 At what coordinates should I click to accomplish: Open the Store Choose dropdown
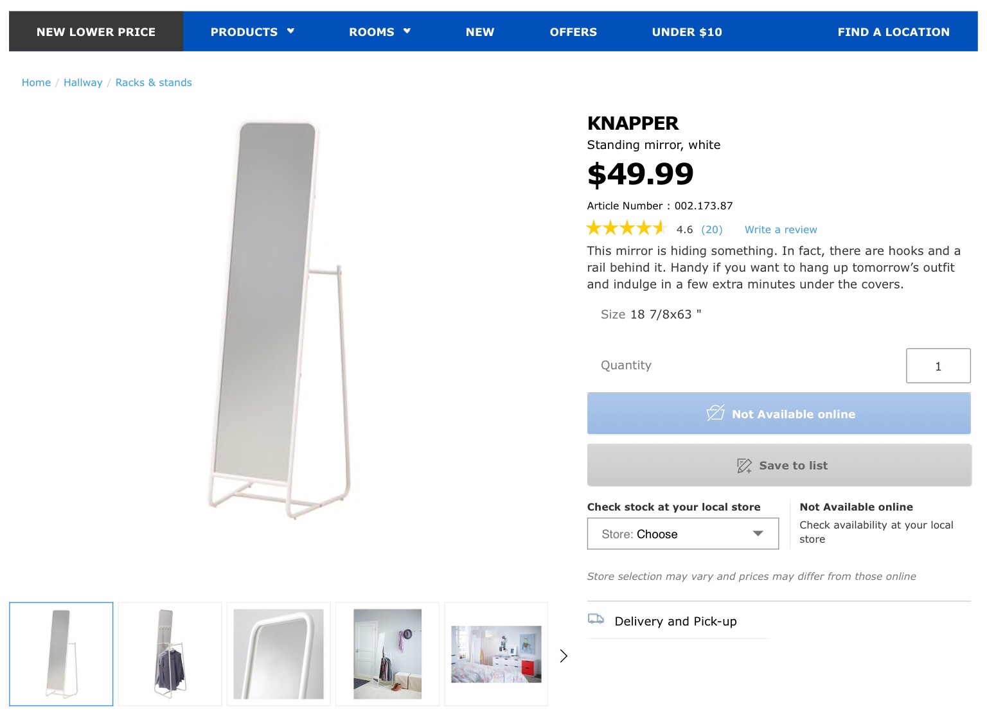[682, 534]
